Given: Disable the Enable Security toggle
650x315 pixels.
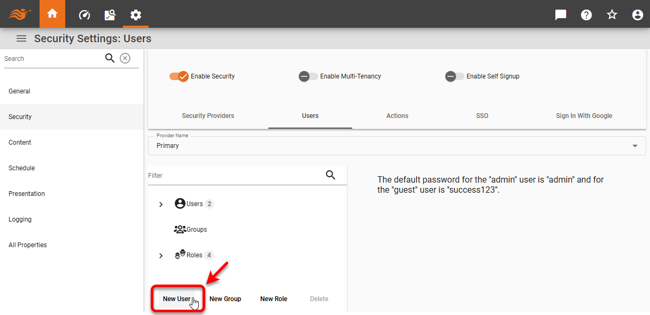Looking at the screenshot, I should (x=179, y=76).
